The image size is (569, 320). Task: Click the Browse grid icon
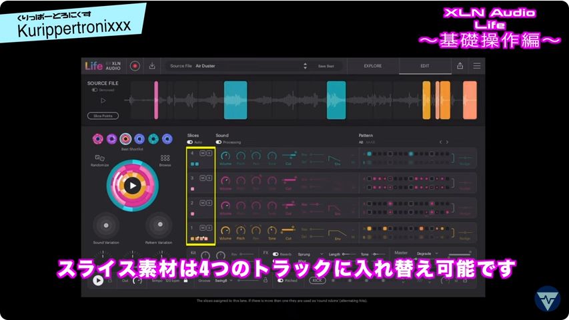[165, 158]
